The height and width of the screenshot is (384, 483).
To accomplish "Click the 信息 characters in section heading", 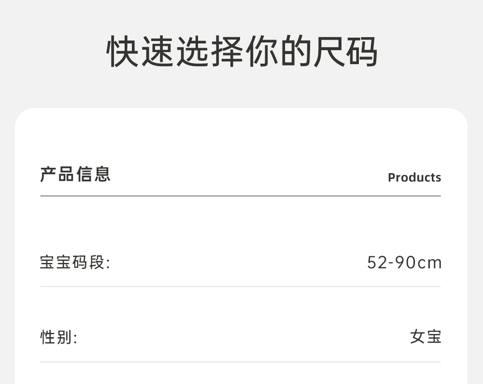I will (x=93, y=174).
